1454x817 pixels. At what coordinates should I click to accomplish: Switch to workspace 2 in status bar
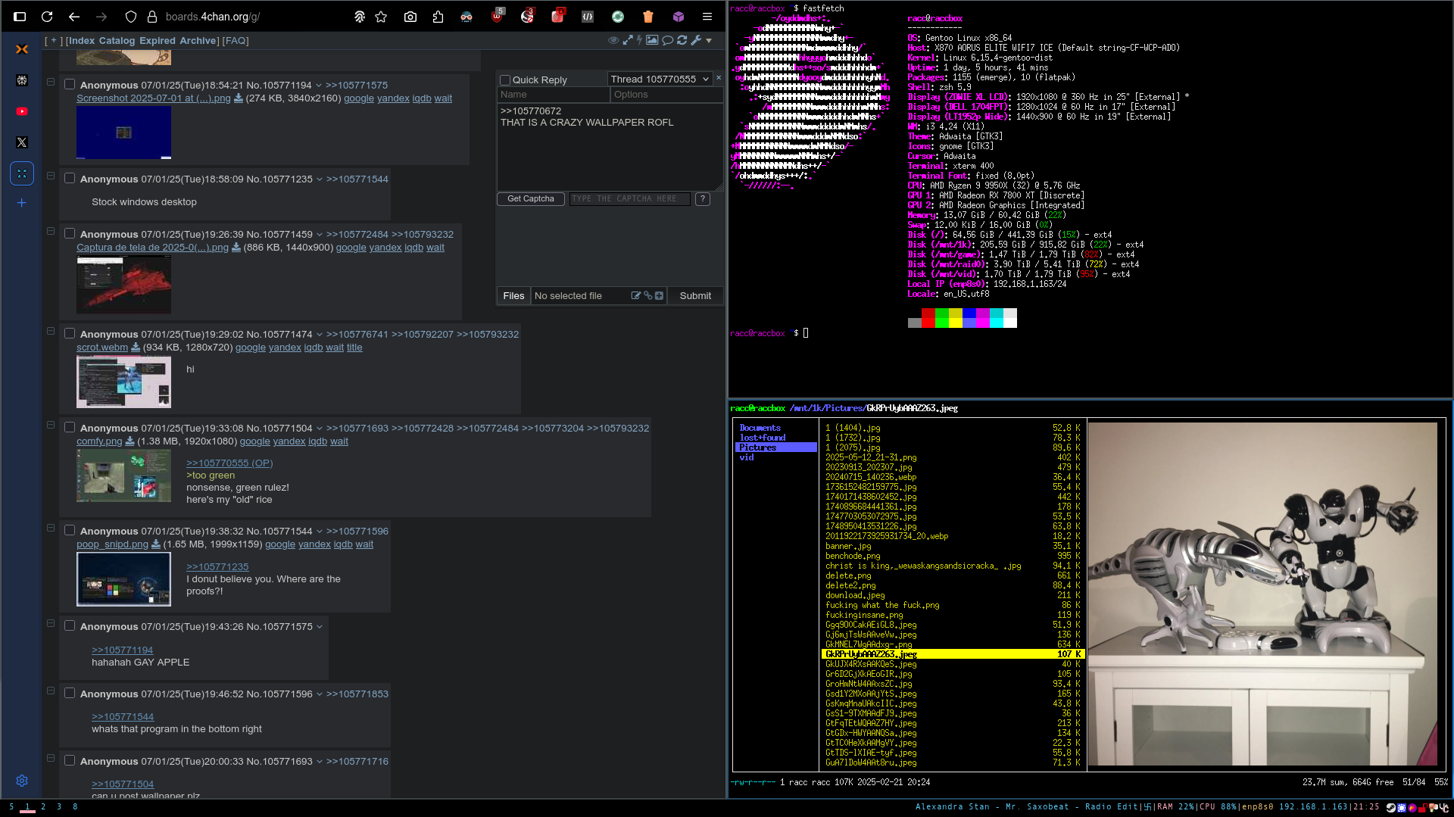click(43, 807)
